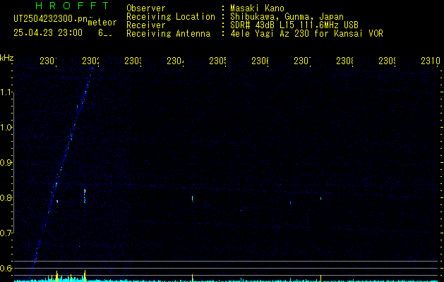Click the HROFFT title text
The width and height of the screenshot is (444, 282).
coord(72,6)
